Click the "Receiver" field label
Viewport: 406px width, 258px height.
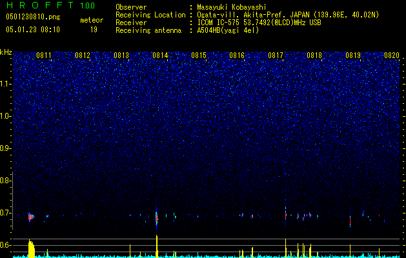coord(131,23)
